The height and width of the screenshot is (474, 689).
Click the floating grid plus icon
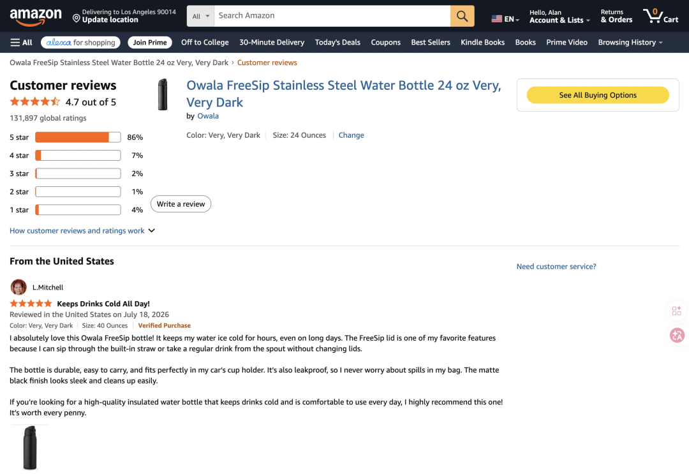(677, 311)
